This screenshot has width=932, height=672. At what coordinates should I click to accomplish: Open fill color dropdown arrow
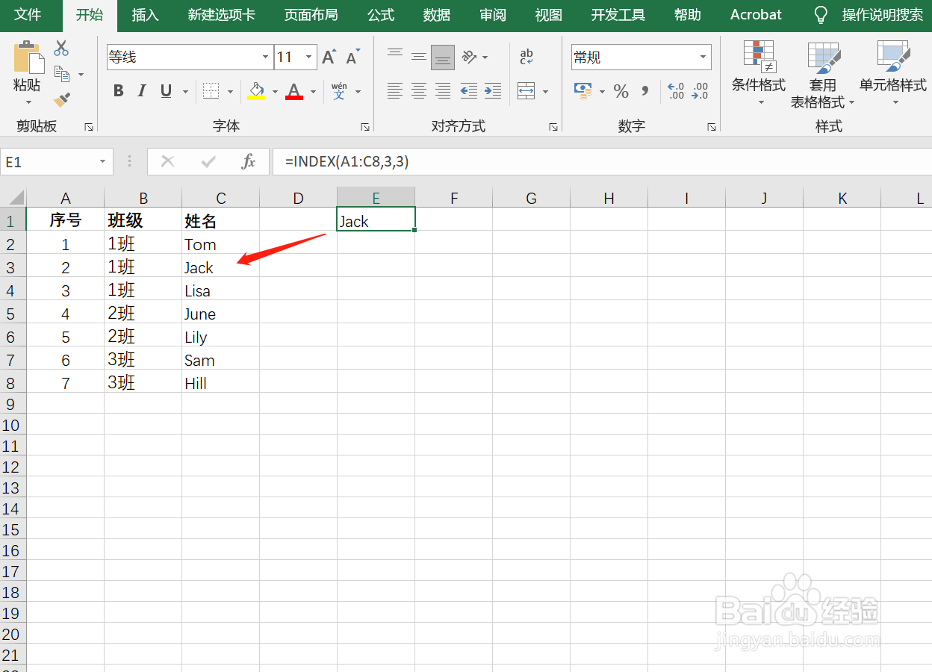[275, 91]
